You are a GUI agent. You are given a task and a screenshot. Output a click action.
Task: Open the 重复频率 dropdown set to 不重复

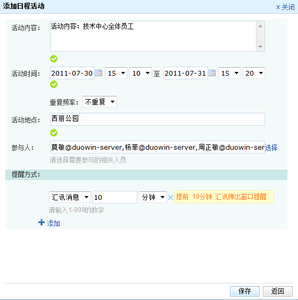pos(100,102)
